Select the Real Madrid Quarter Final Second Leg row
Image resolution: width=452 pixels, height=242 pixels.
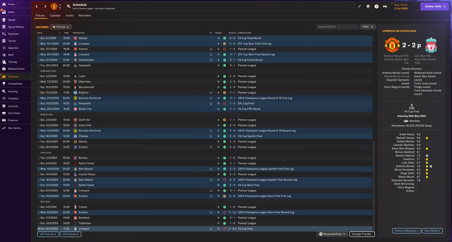pos(204,180)
